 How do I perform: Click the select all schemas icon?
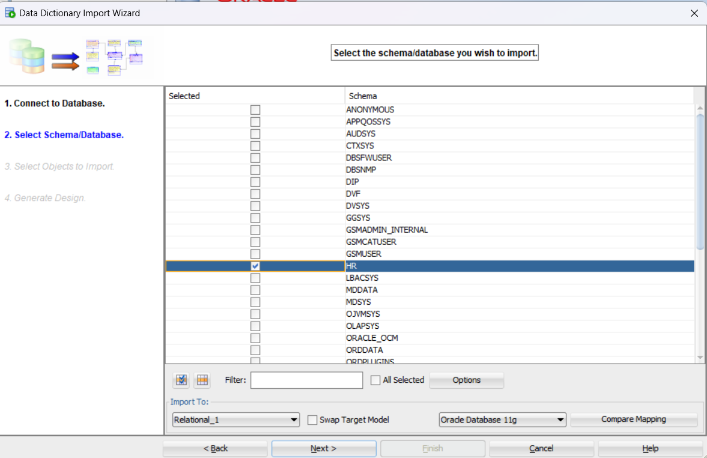click(x=181, y=380)
